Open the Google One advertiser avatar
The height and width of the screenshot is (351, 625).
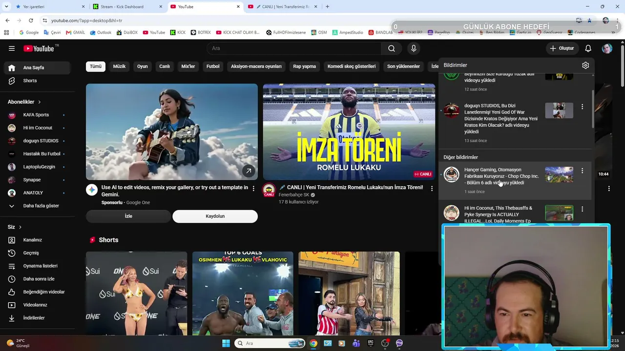coord(92,190)
